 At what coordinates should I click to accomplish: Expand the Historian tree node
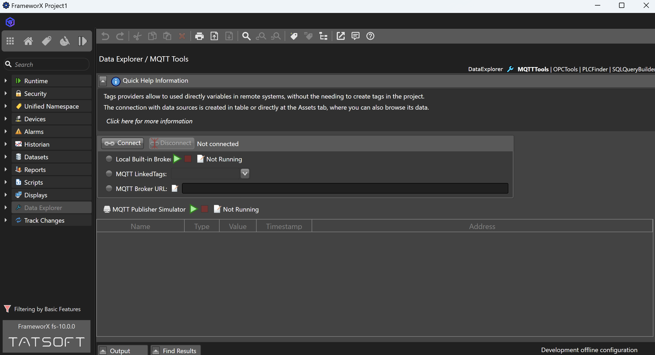pos(6,144)
